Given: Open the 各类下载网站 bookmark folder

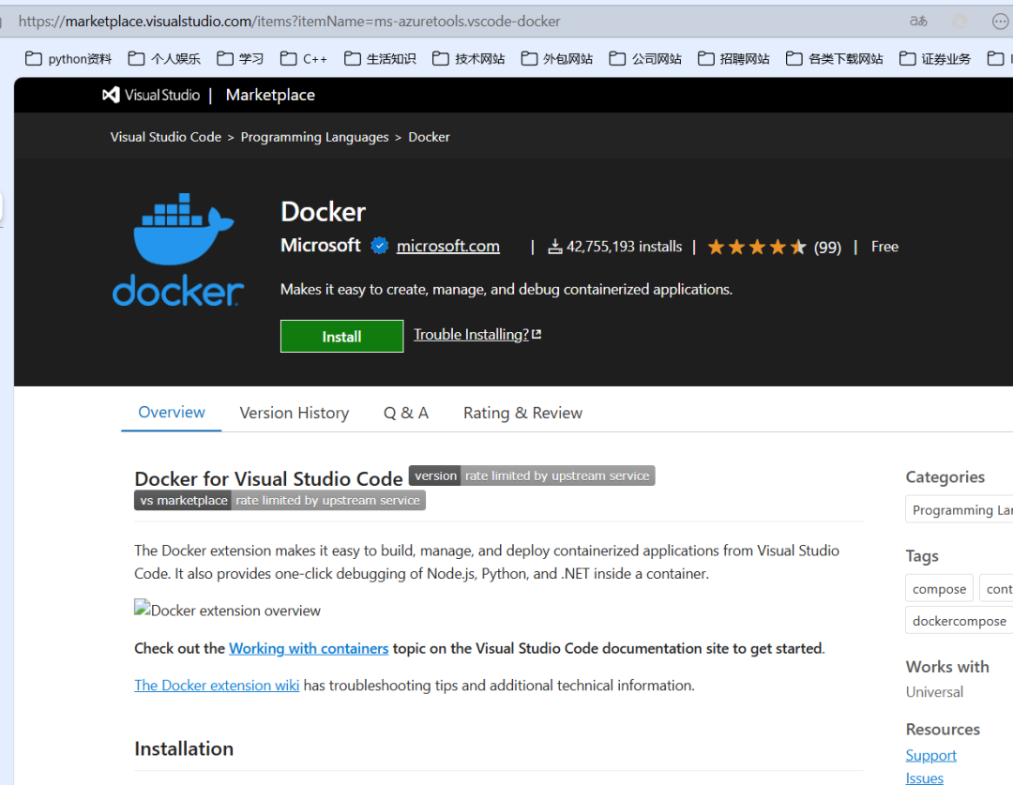Looking at the screenshot, I should [834, 59].
